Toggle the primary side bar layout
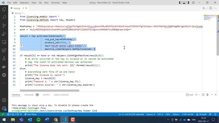Viewport: 219px width, 123px height. [180, 3]
